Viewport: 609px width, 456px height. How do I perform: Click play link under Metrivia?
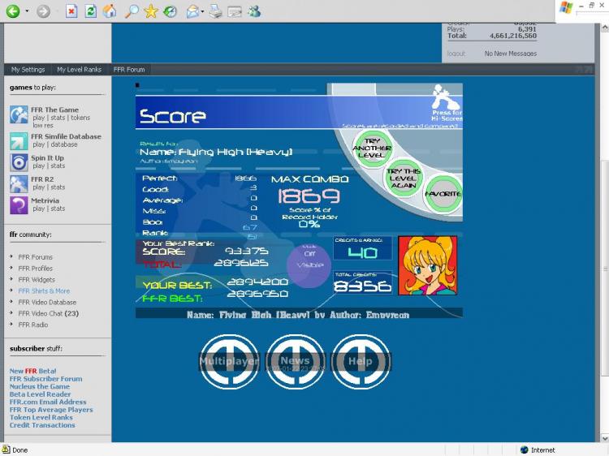click(x=38, y=209)
